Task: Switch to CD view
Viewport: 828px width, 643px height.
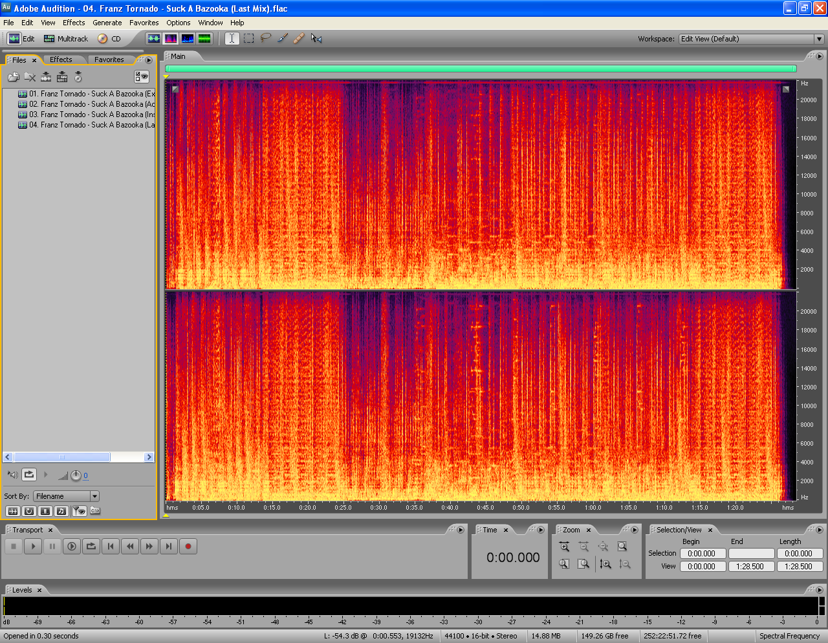Action: (x=109, y=39)
